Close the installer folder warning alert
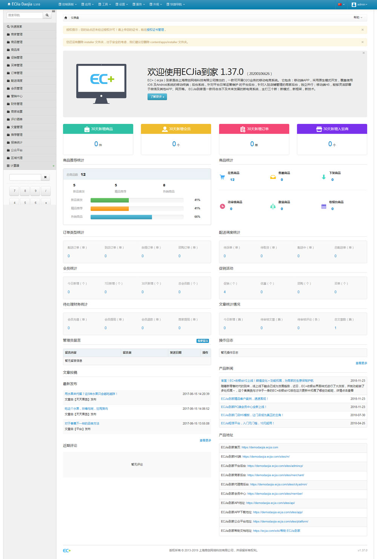The height and width of the screenshot is (559, 377). pos(363,42)
